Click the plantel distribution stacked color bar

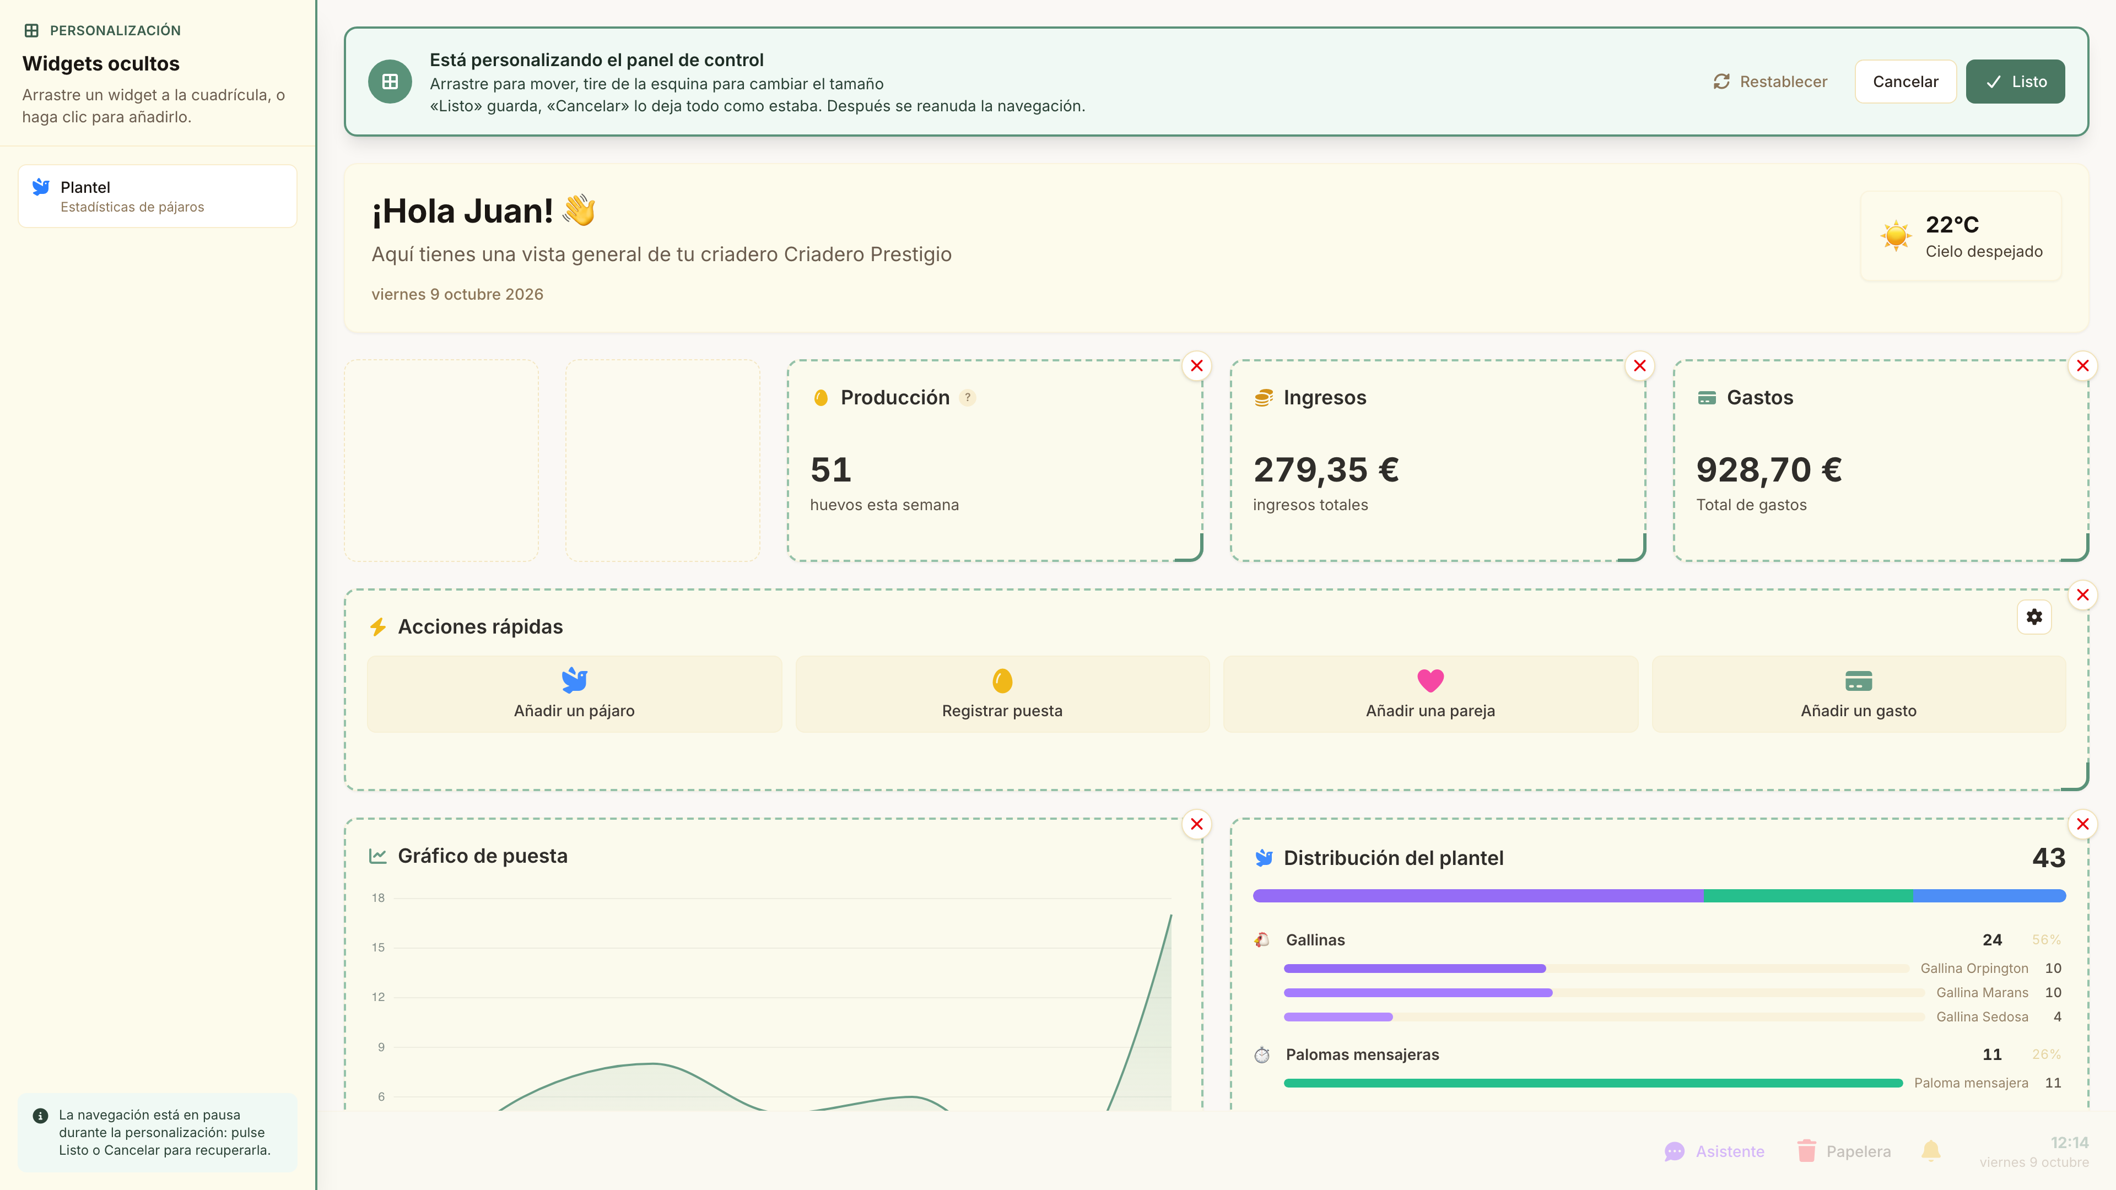[1659, 896]
